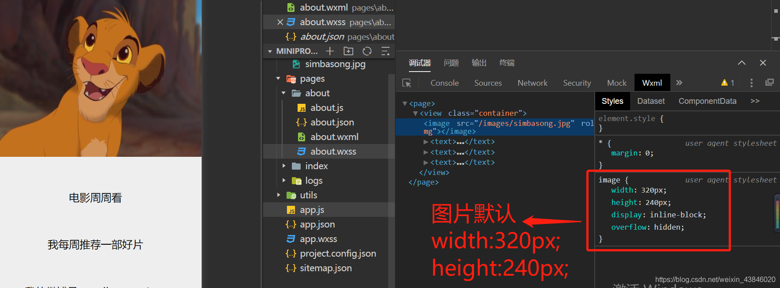This screenshot has width=780, height=288.
Task: Show more style subtabs chevron
Action: (x=755, y=101)
